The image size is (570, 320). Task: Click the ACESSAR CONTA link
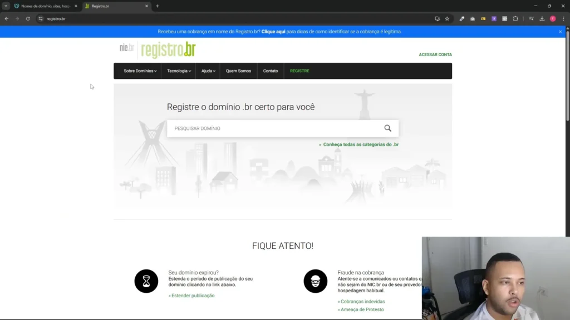[x=435, y=54]
